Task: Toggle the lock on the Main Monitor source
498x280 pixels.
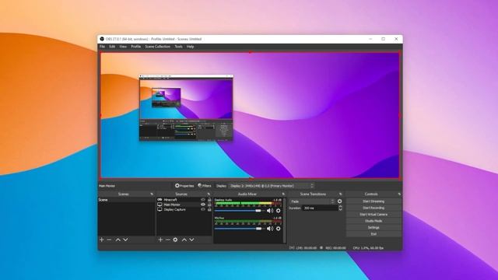Action: click(209, 205)
